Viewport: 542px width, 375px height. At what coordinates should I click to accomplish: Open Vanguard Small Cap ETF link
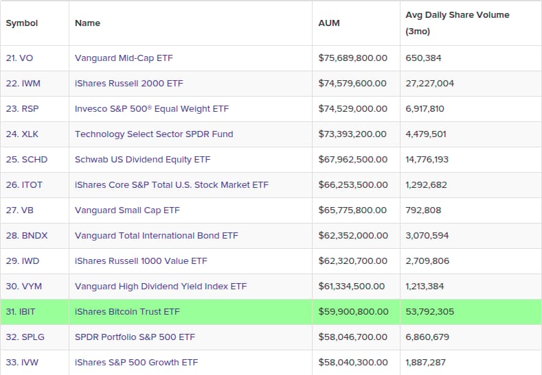click(127, 210)
